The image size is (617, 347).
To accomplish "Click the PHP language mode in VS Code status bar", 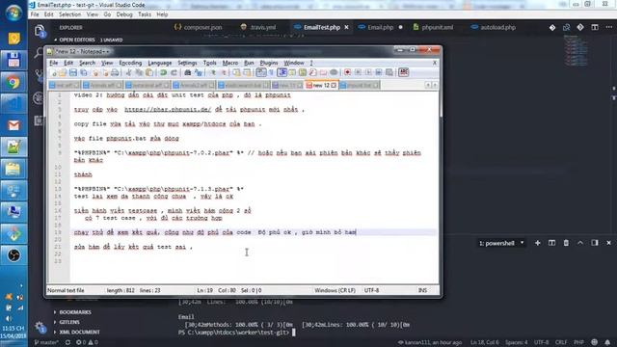I will click(x=578, y=343).
